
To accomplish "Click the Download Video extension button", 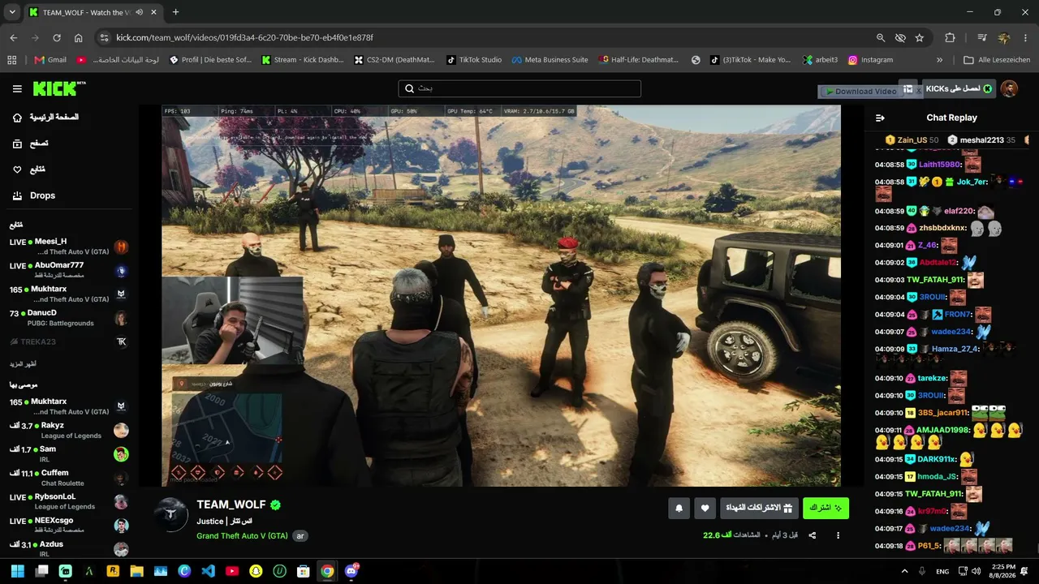I will (860, 92).
